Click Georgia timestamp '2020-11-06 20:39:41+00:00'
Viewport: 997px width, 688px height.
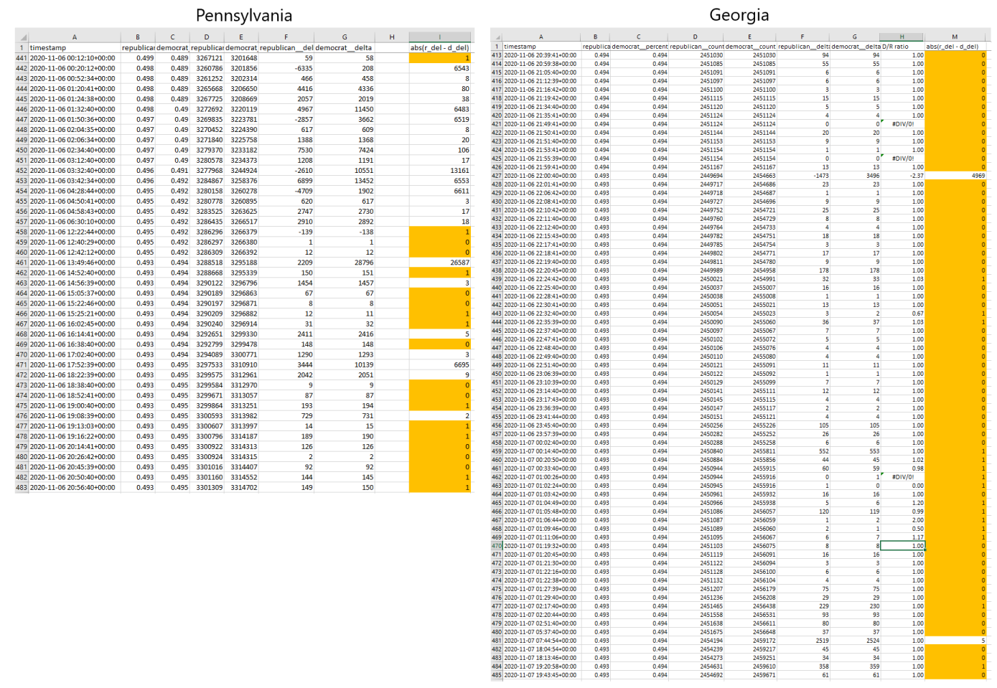[x=541, y=55]
